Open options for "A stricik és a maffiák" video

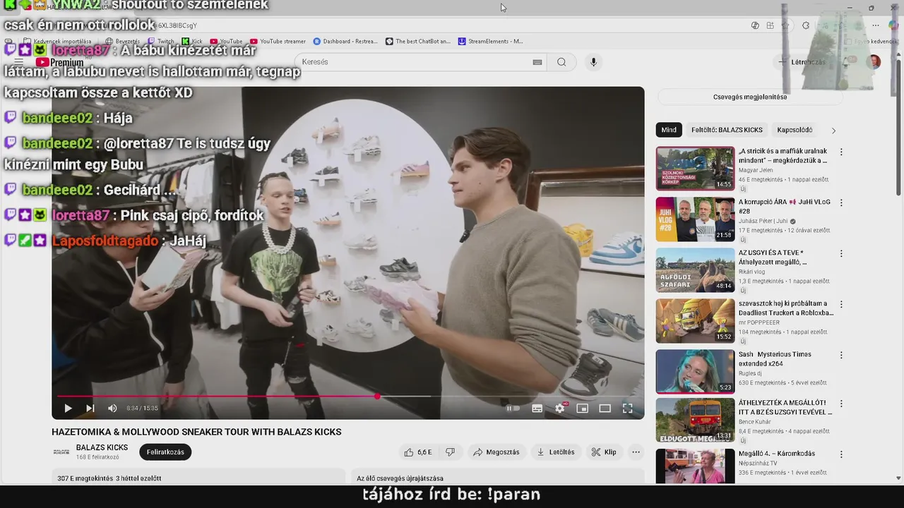(841, 152)
